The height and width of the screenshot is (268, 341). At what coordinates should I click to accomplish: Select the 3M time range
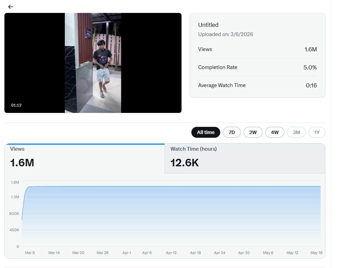(296, 132)
